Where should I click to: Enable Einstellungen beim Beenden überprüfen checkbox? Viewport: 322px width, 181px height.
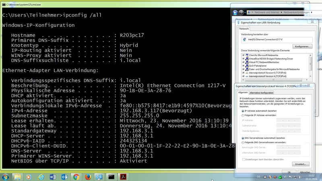click(x=244, y=159)
